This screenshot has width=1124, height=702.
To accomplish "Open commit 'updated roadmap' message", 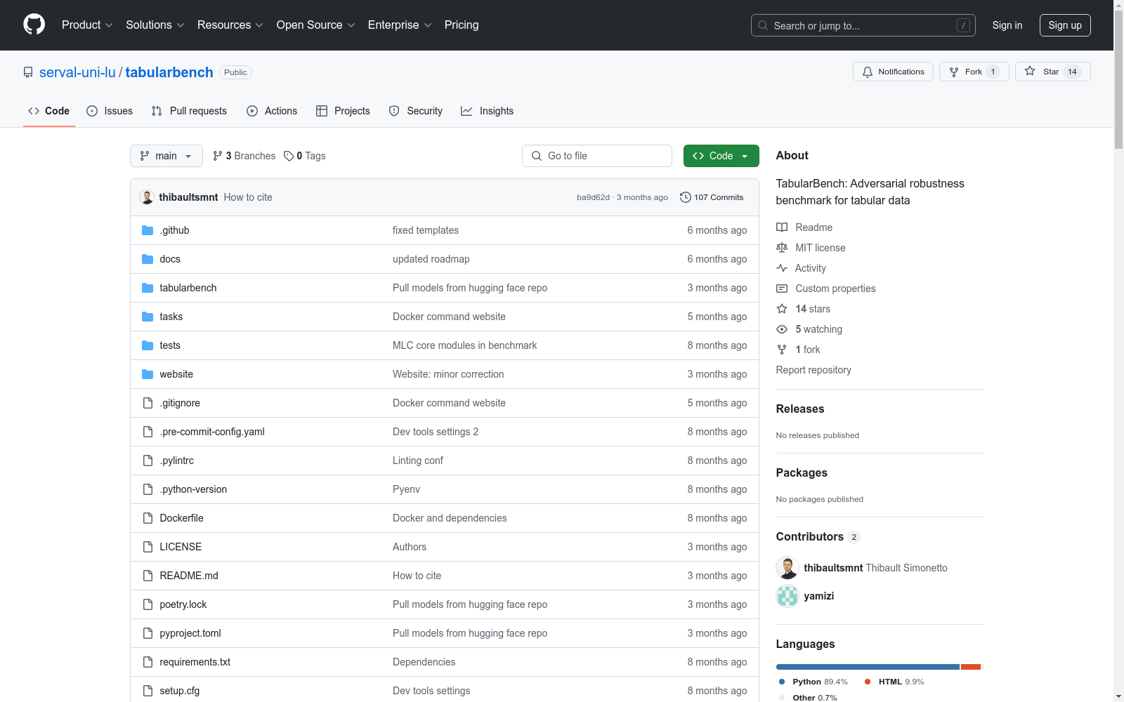I will click(431, 259).
